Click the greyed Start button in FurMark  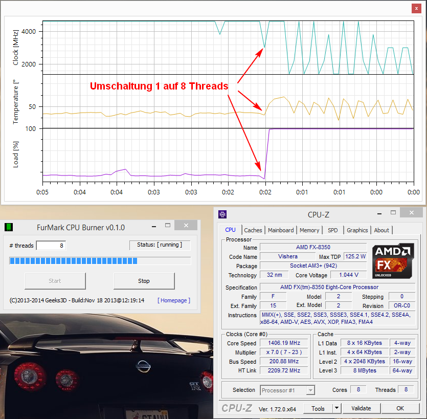pyautogui.click(x=55, y=281)
